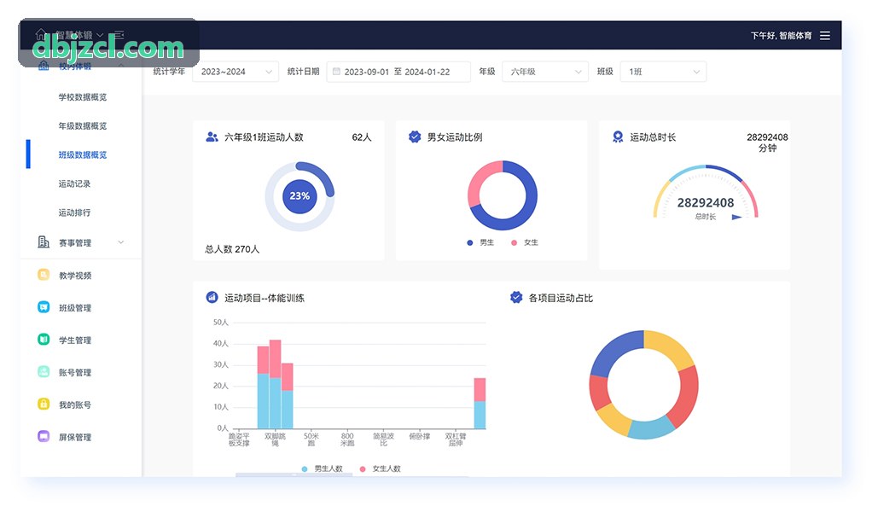Click the 双杠臂屈伸 axis label
This screenshot has height=512, width=878.
456,439
